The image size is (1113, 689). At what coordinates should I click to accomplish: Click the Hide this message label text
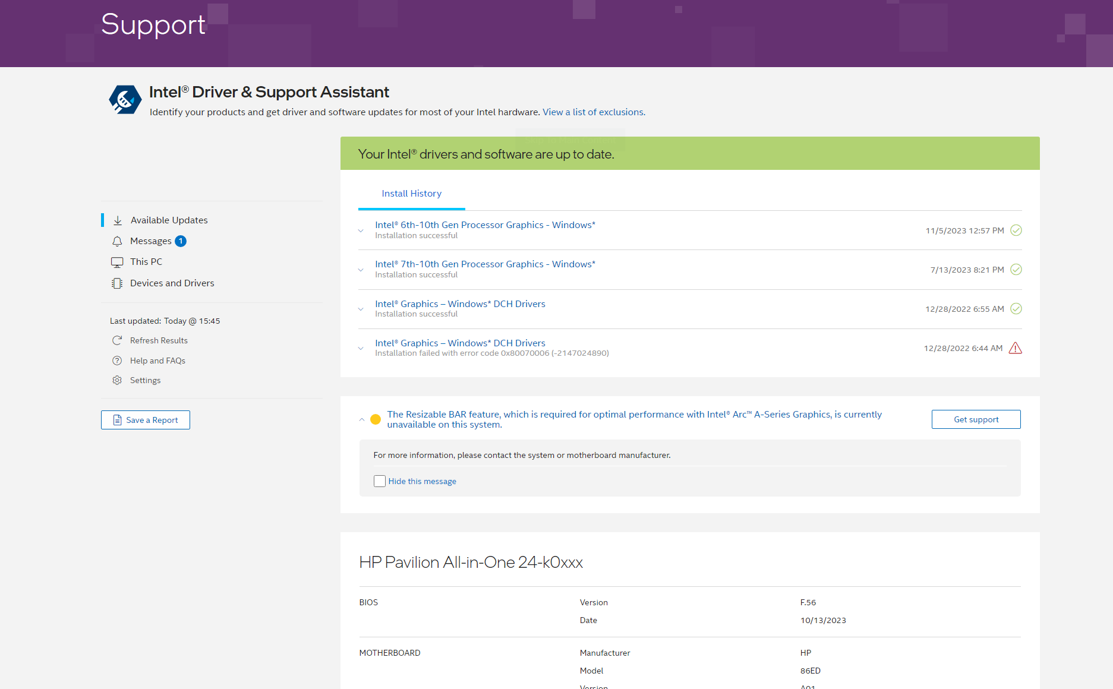click(x=423, y=481)
